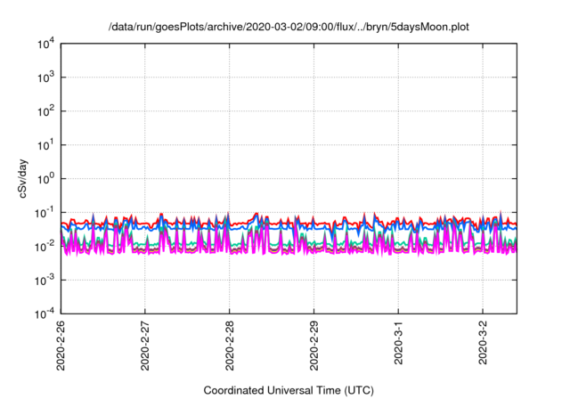Click the 10^-1 y-axis tick label
The width and height of the screenshot is (570, 399).
tap(45, 213)
